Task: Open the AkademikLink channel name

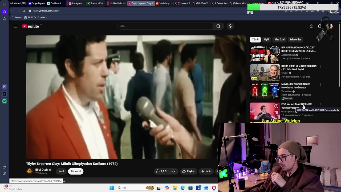Action: tap(288, 55)
